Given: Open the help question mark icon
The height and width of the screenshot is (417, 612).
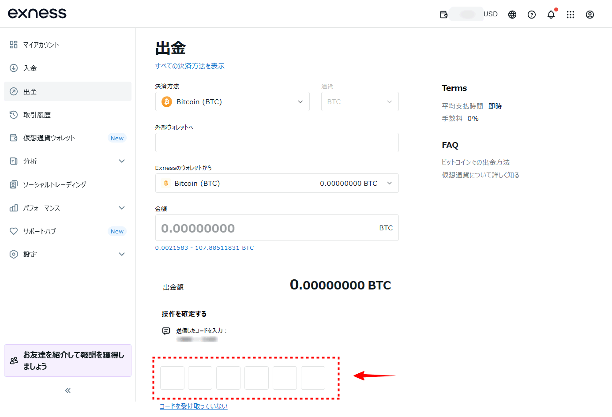Looking at the screenshot, I should tap(532, 15).
